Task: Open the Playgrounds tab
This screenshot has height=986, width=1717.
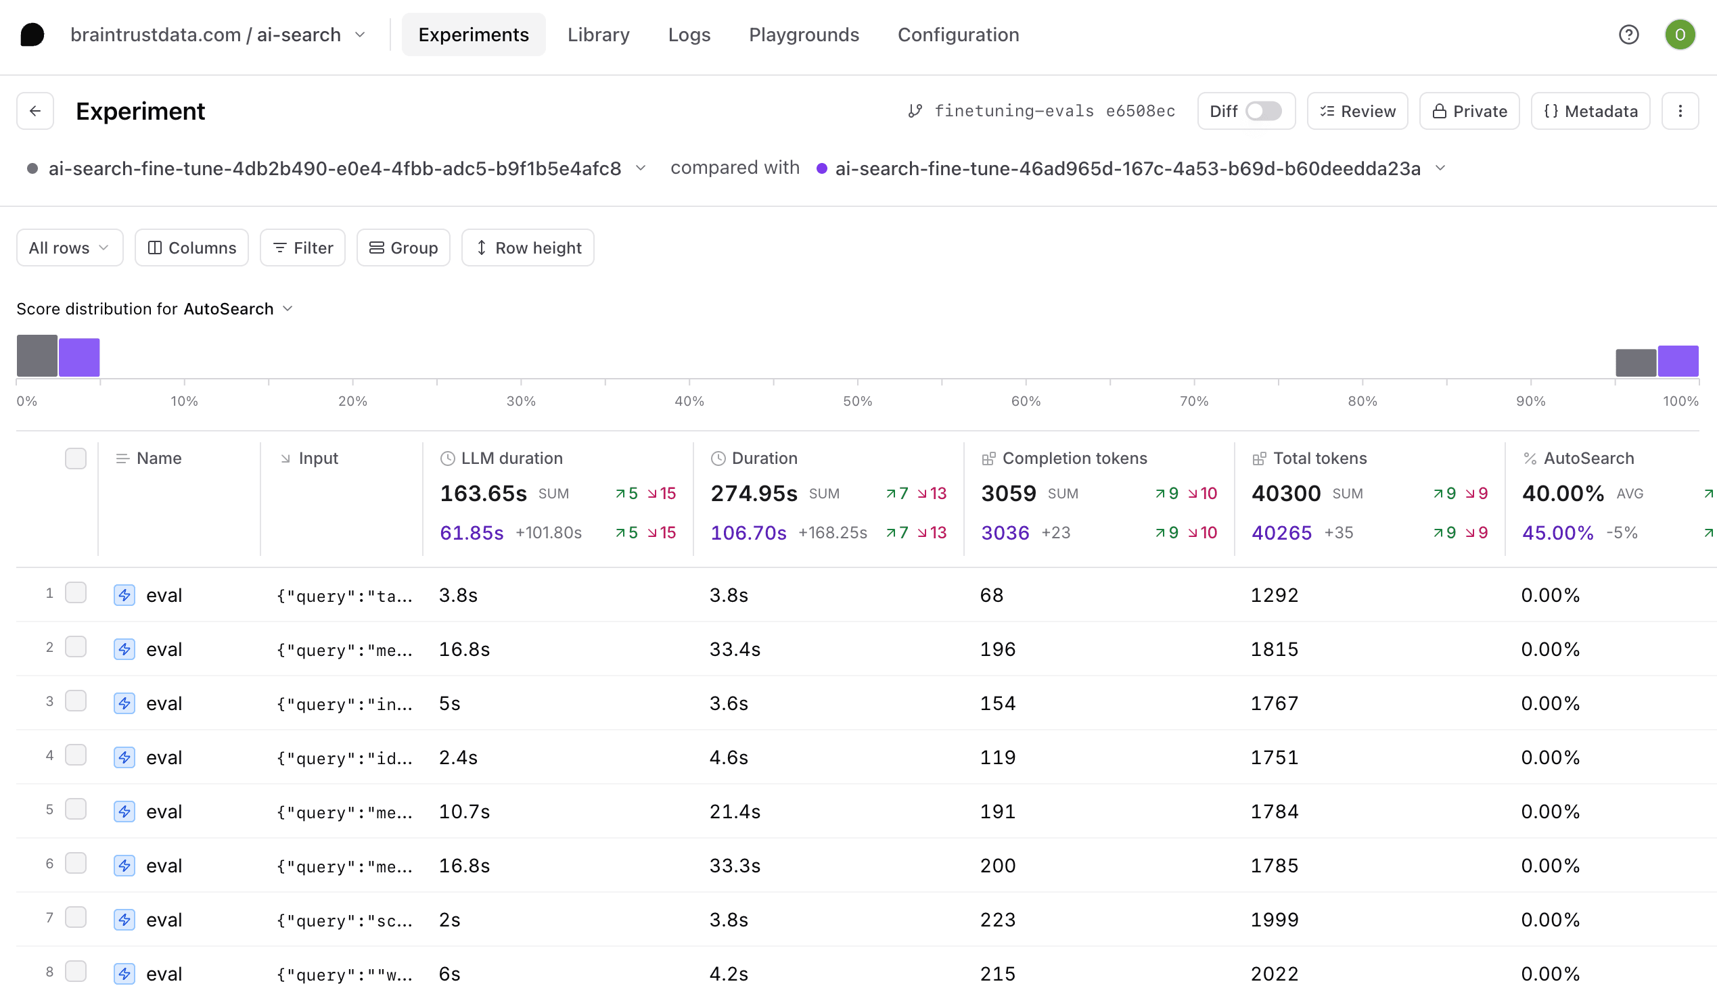Action: pyautogui.click(x=803, y=34)
